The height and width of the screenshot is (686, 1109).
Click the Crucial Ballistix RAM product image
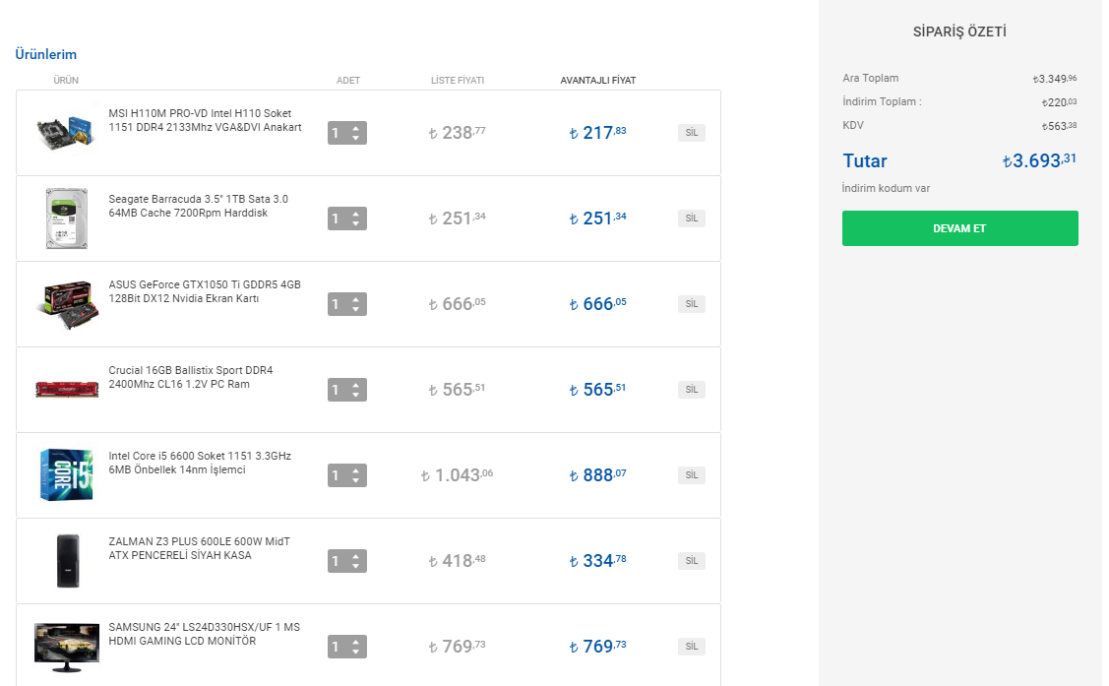coord(67,390)
